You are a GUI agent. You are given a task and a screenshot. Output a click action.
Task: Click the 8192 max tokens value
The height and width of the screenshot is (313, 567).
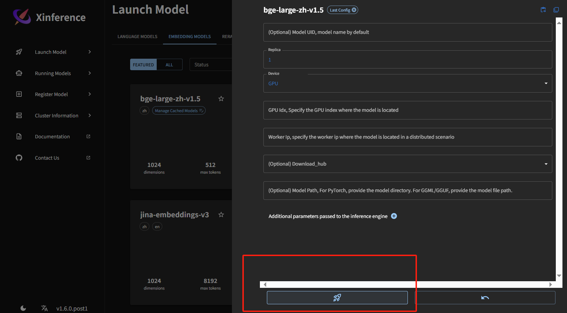pos(211,281)
